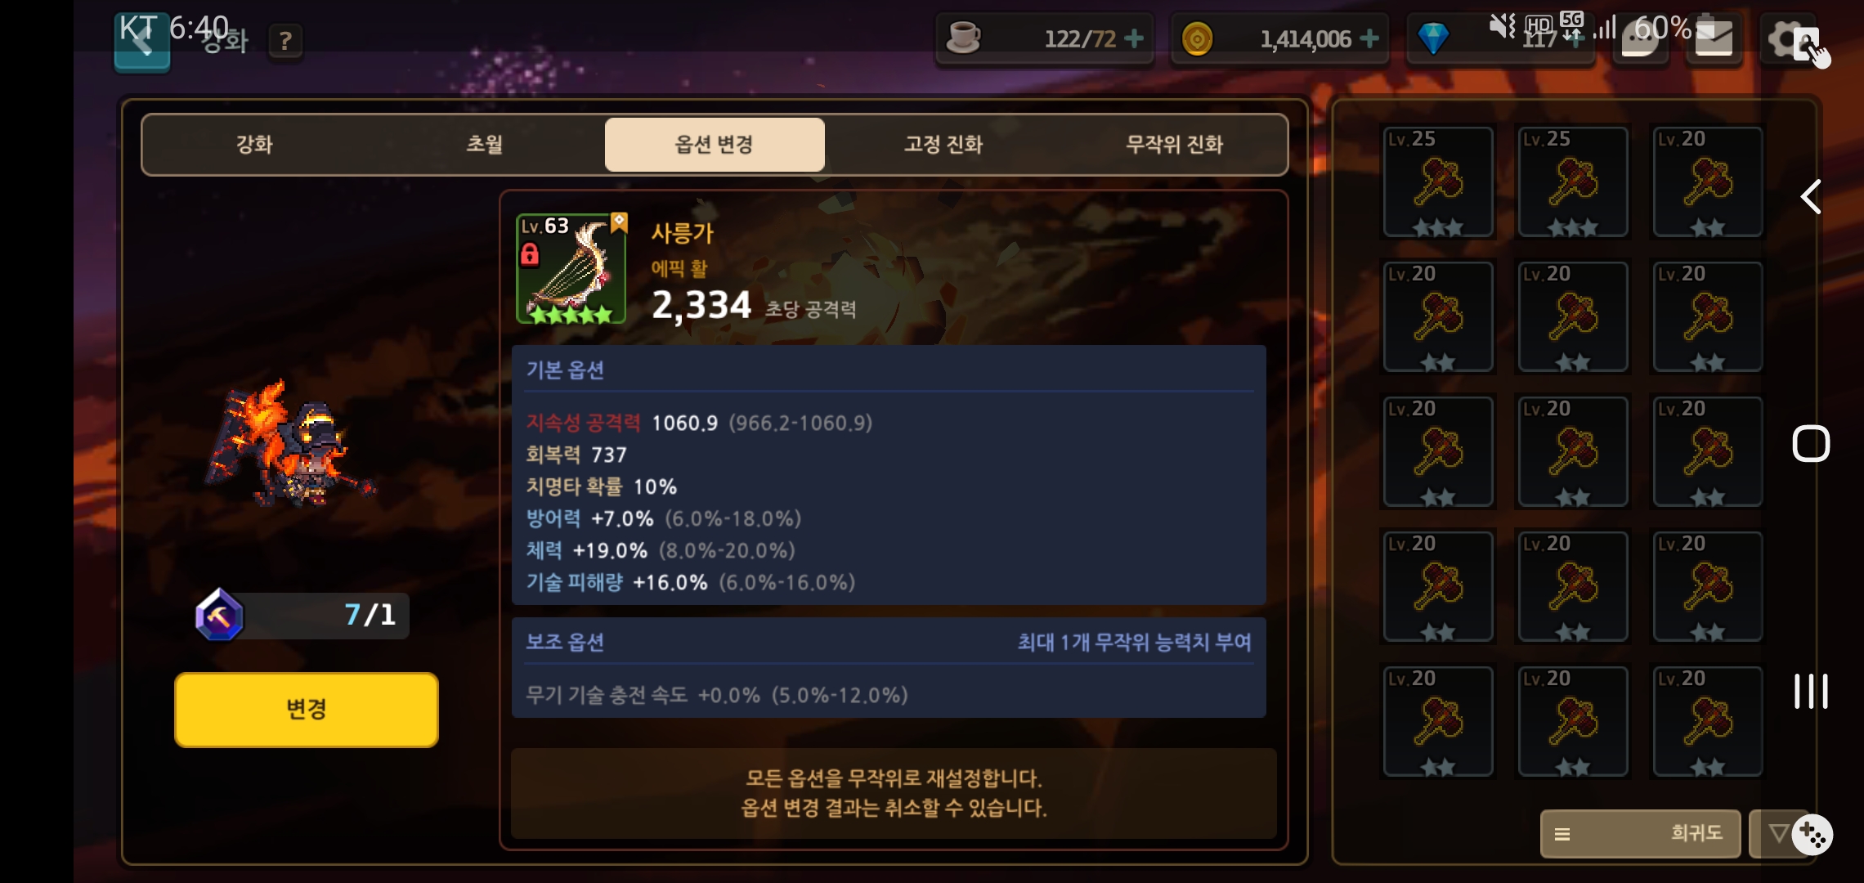
Task: Add coffee stamina with the plus icon
Action: [x=1134, y=38]
